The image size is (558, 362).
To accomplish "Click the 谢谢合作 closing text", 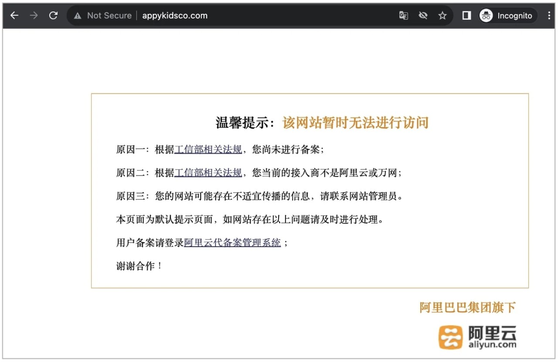I will coord(139,266).
